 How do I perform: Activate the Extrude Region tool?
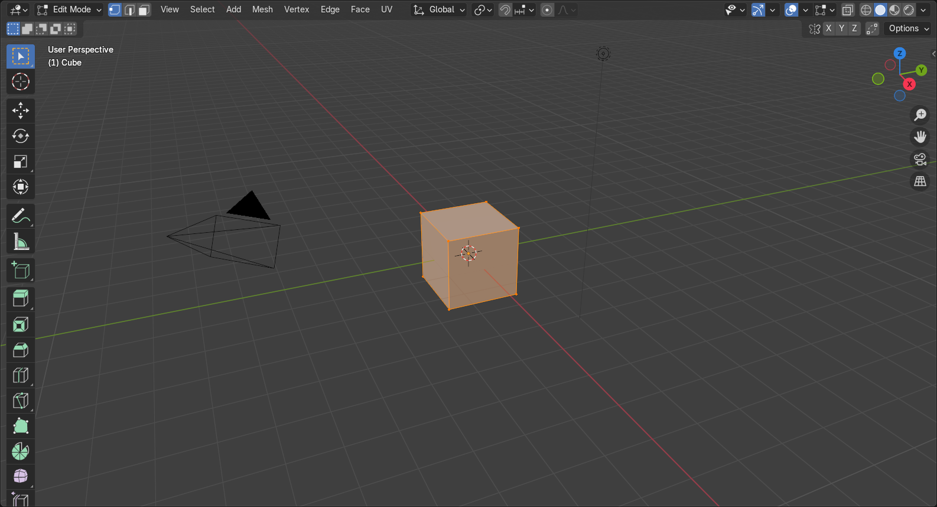click(x=21, y=298)
